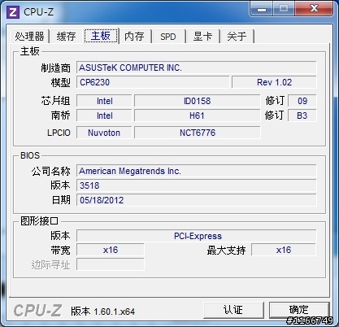Click the CPU-Z purple Z title icon

[13, 12]
